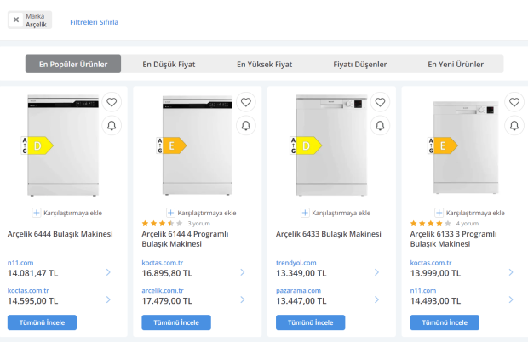Go to koctas 14.595,00 TL offer arrow
This screenshot has height=342, width=528.
tap(108, 299)
